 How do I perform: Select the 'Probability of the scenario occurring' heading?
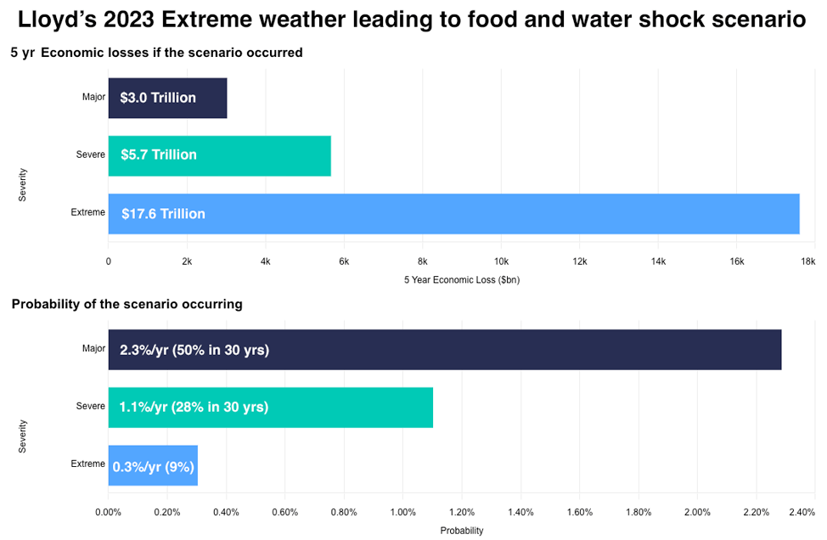tap(127, 304)
